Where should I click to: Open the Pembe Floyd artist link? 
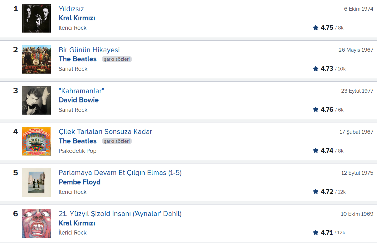[79, 182]
